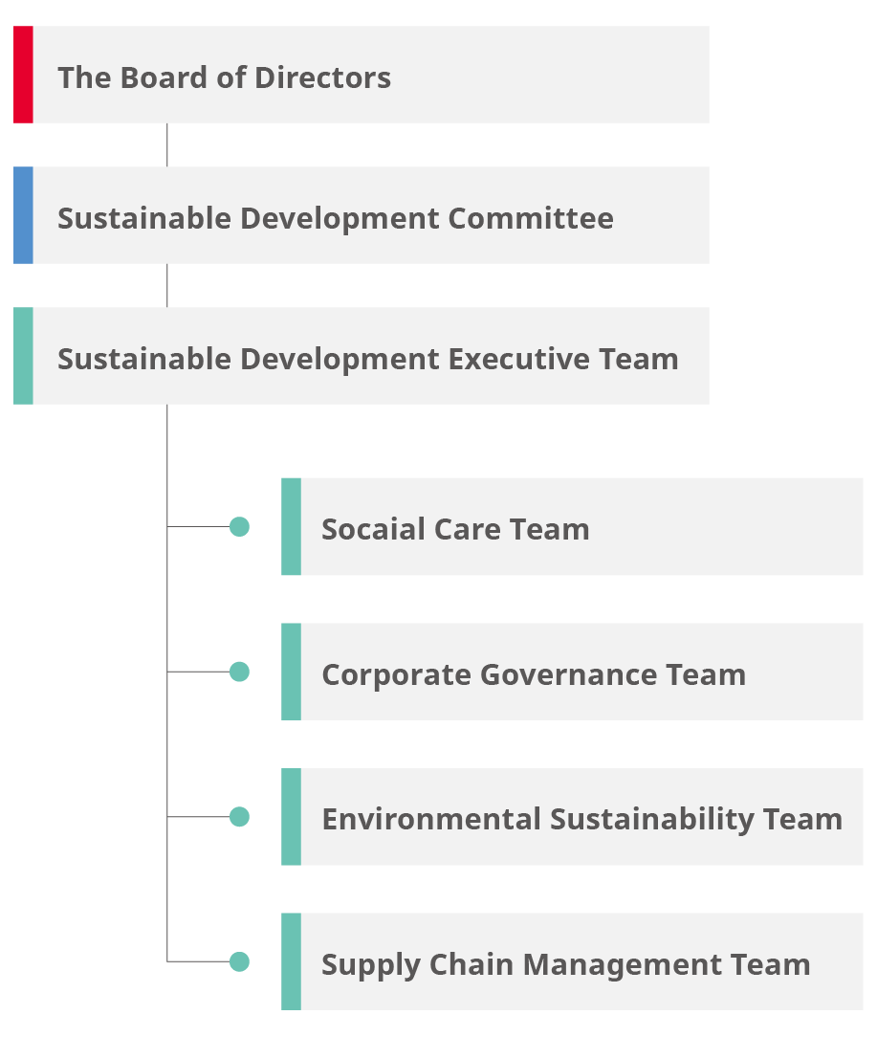Image resolution: width=877 pixels, height=1037 pixels.
Task: Select Sustainable Development Committee box
Action: (362, 215)
